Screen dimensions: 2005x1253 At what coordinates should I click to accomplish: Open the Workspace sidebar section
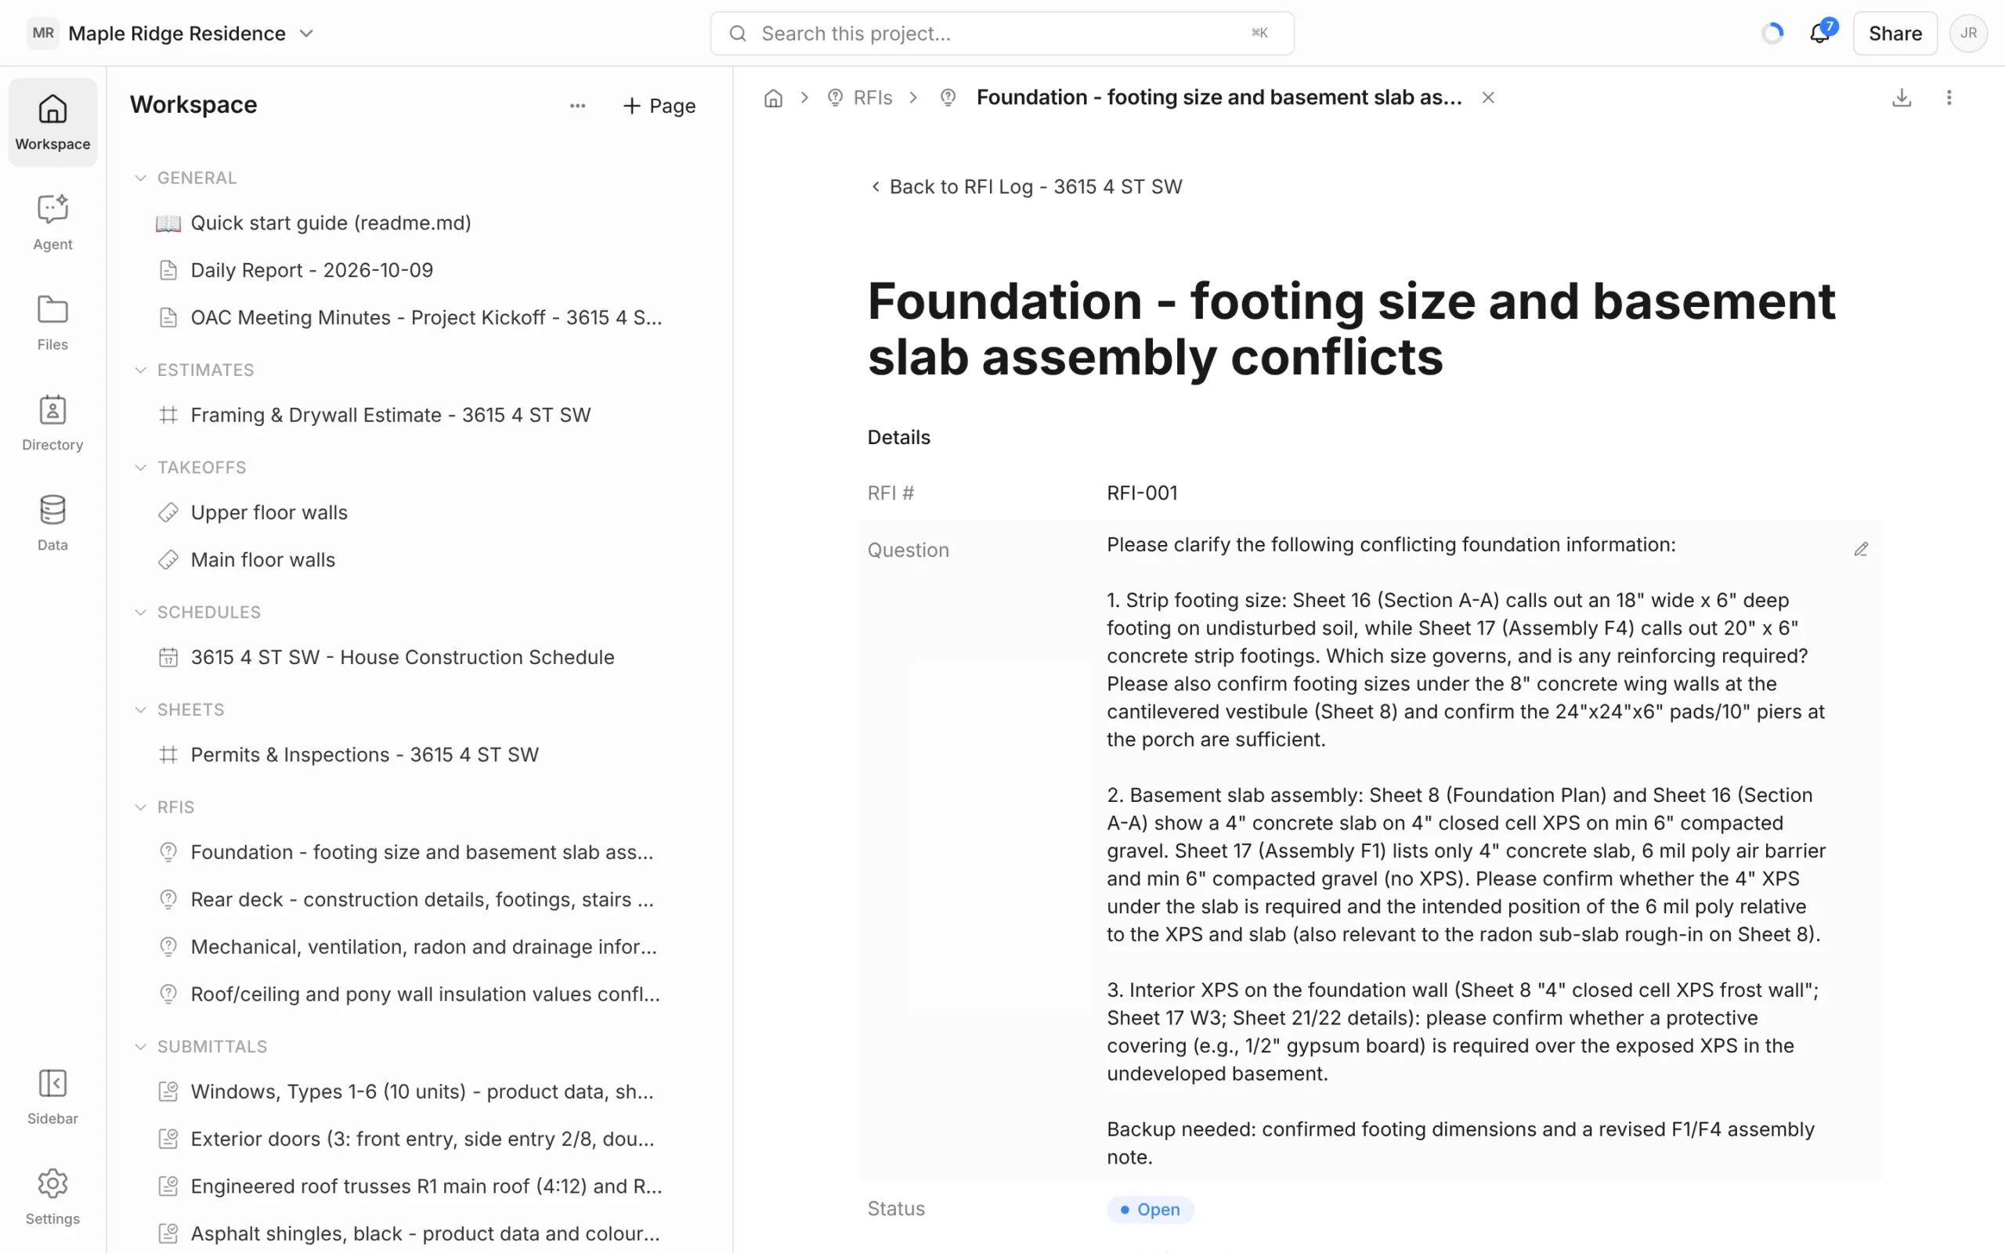52,123
